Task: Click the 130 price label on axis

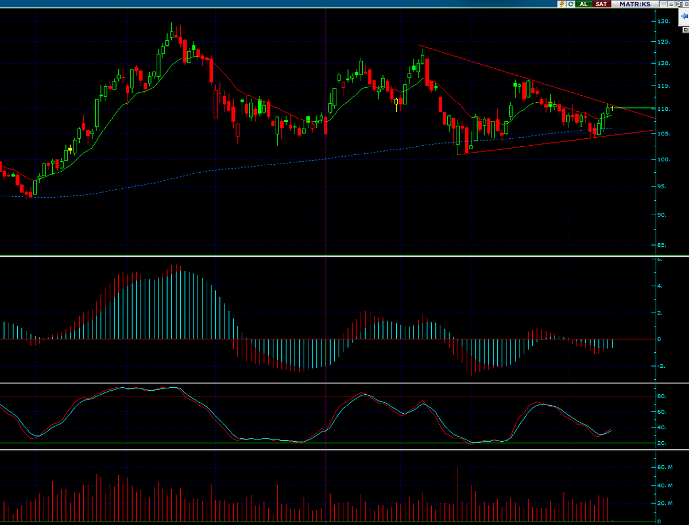Action: (663, 21)
